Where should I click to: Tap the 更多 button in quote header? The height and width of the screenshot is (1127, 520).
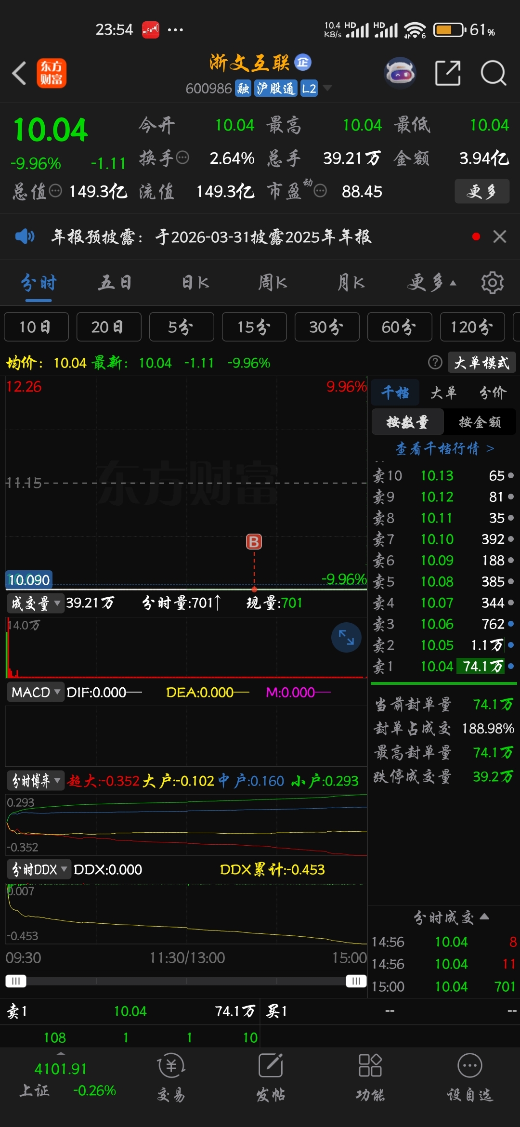[482, 191]
